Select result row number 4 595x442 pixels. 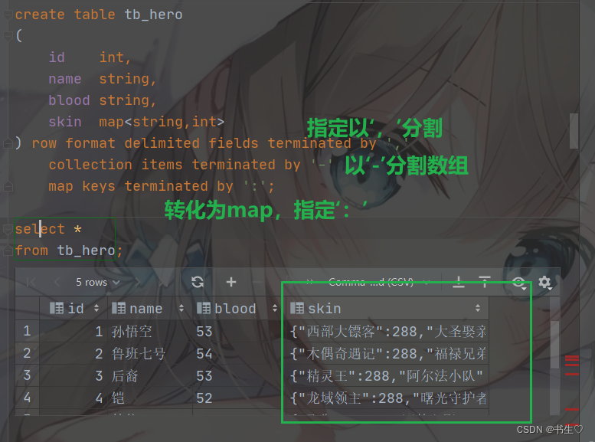click(28, 398)
